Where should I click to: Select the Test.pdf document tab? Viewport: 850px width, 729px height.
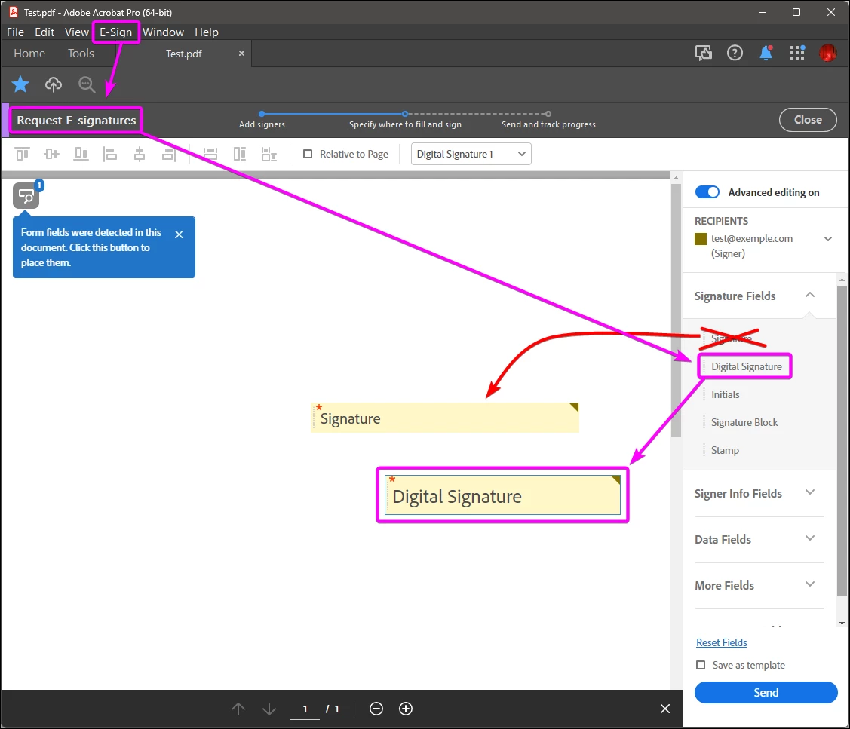pos(184,54)
